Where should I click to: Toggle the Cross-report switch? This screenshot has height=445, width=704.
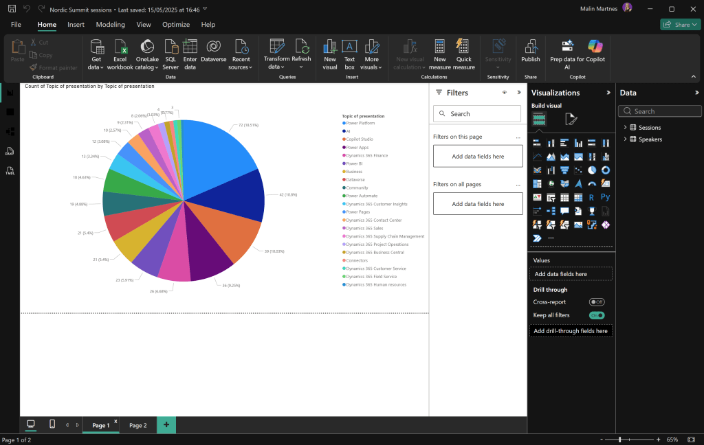coord(596,302)
